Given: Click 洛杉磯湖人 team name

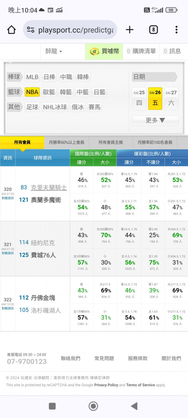Looking at the screenshot, I should coord(46,310).
